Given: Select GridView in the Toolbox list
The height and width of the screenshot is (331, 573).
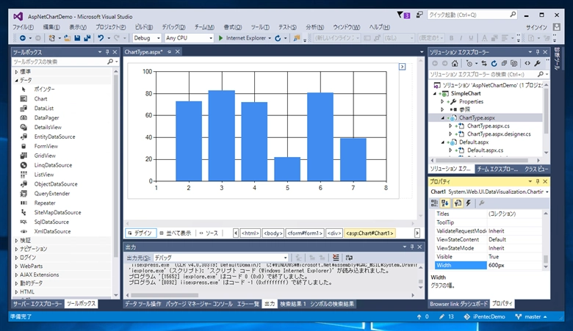Looking at the screenshot, I should 45,156.
